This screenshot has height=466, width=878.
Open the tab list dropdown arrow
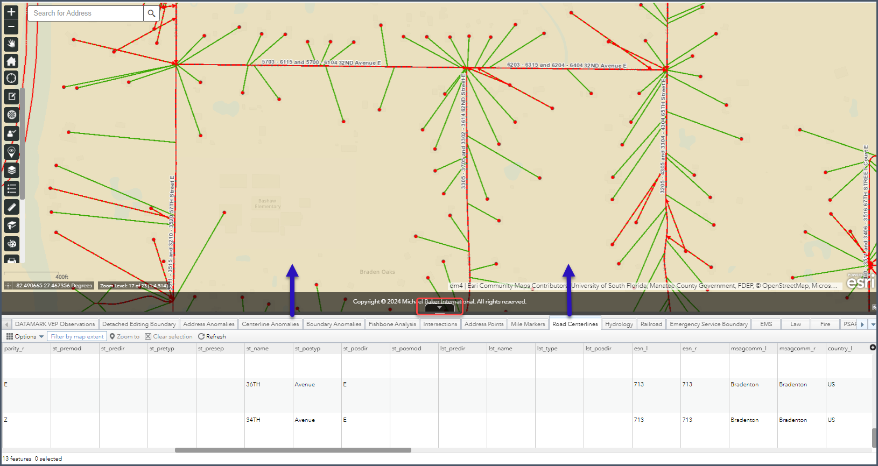pos(873,324)
